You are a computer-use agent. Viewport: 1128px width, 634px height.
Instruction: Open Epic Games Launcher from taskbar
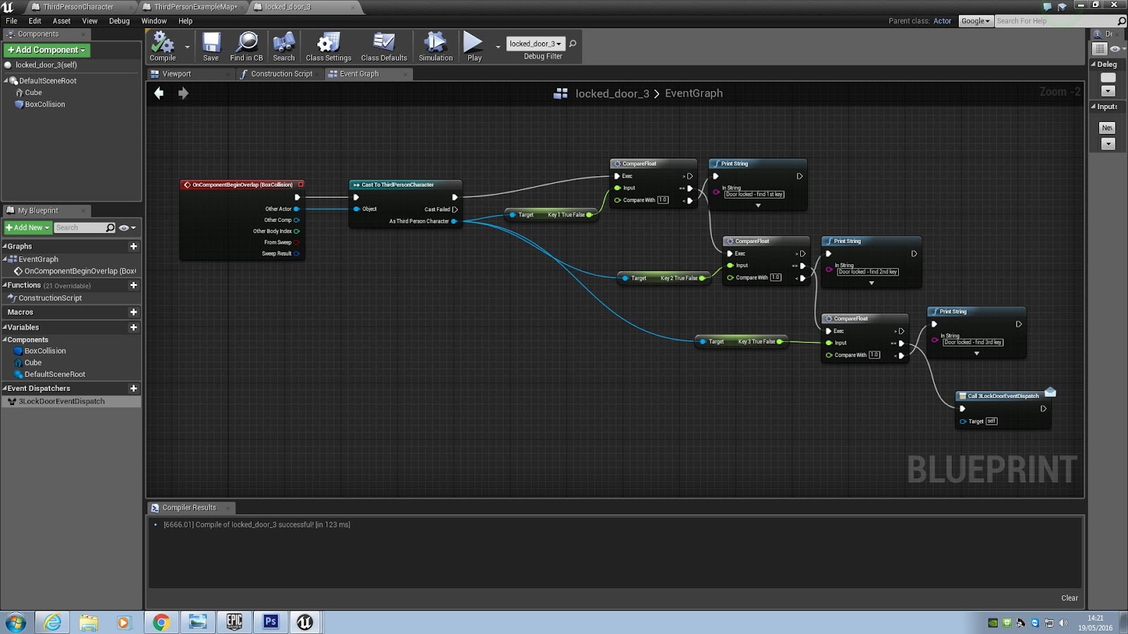coord(234,622)
